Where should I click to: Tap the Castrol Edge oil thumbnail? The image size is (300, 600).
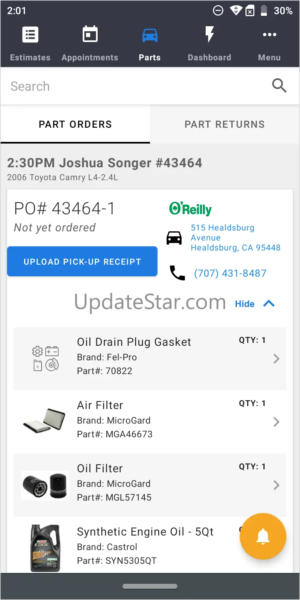click(x=45, y=548)
